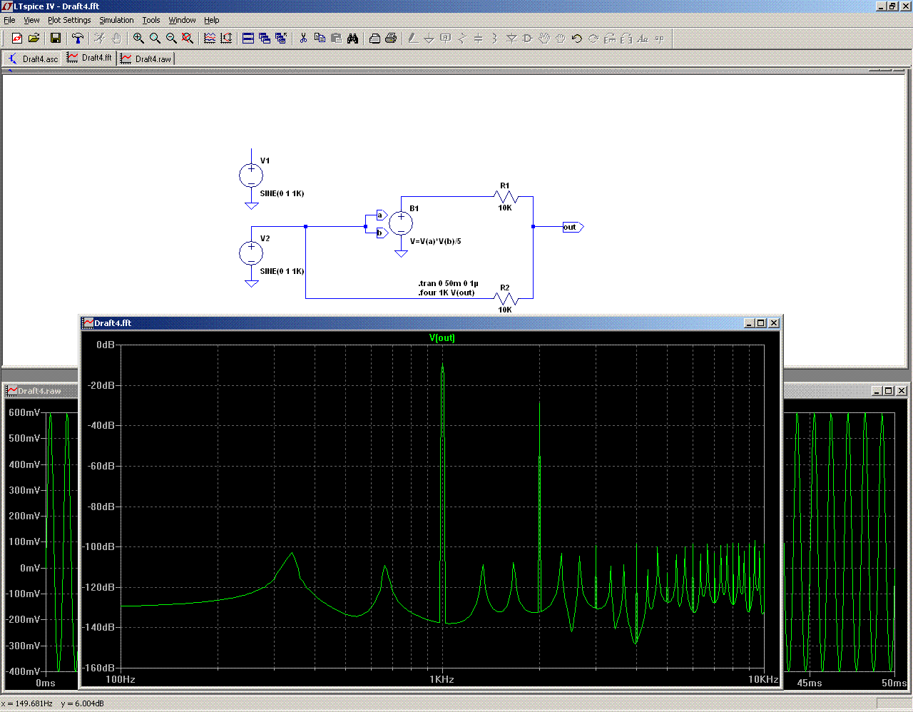Select the Pan magnifier tool
Screen dimensions: 913x712
(x=155, y=39)
